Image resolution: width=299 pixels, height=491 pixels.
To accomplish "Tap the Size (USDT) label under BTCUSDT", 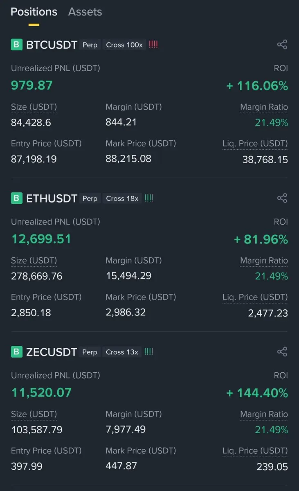I will (x=34, y=107).
